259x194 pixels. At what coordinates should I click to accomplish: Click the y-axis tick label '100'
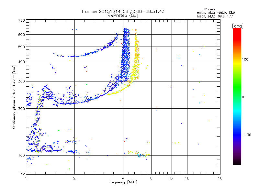tap(21, 155)
